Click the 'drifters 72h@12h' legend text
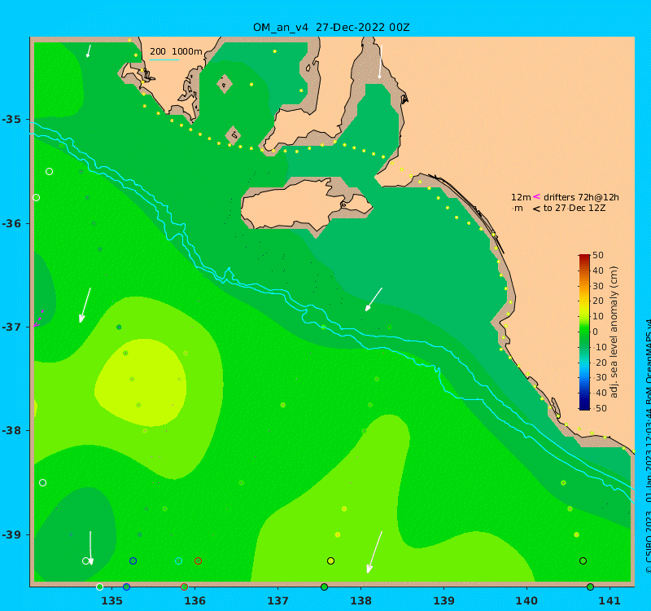This screenshot has width=651, height=611. click(581, 197)
